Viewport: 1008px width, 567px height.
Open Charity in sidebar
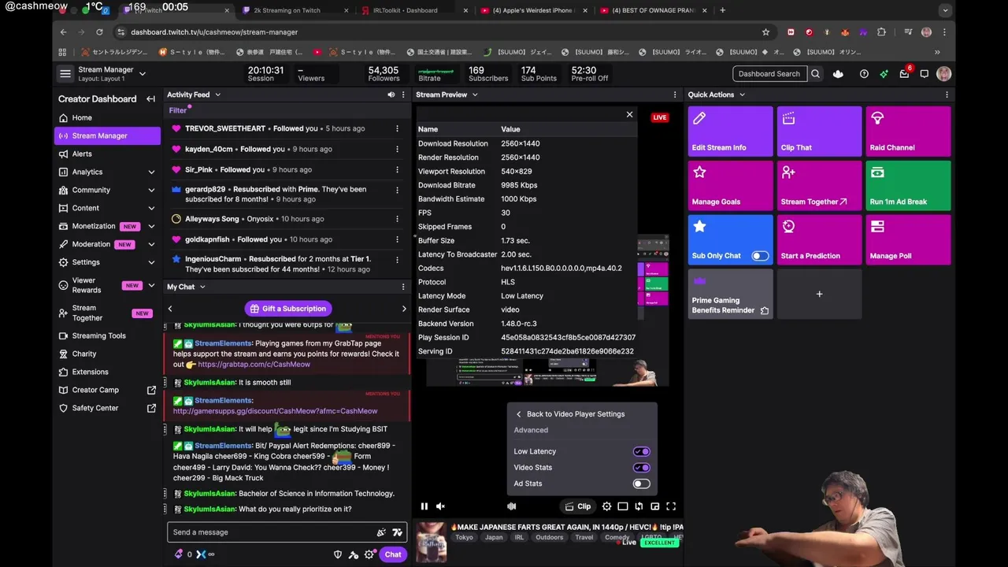tap(107, 354)
